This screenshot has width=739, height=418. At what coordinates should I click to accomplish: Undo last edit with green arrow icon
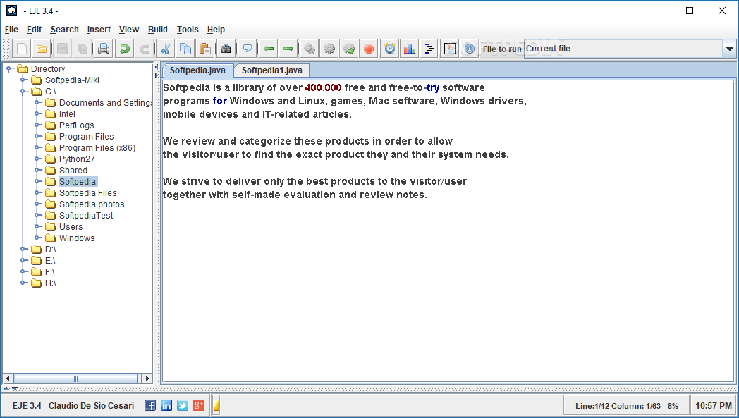[124, 49]
